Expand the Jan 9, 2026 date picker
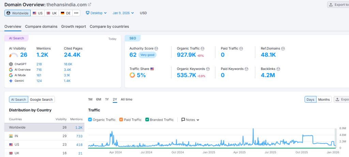 124,13
